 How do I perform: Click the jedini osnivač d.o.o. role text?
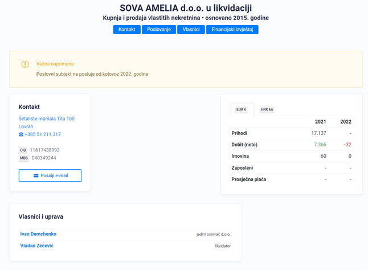pyautogui.click(x=214, y=234)
